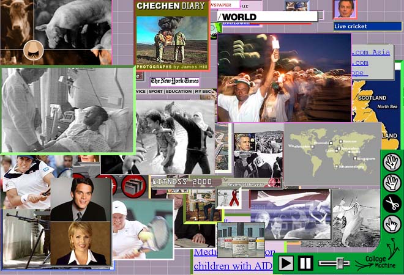The image size is (404, 275).
Task: Click the Moscow marker on world map
Action: tap(341, 142)
